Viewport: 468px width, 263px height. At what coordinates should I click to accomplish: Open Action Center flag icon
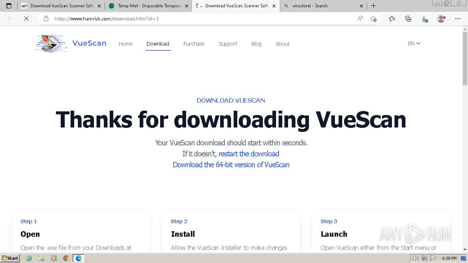(433, 258)
